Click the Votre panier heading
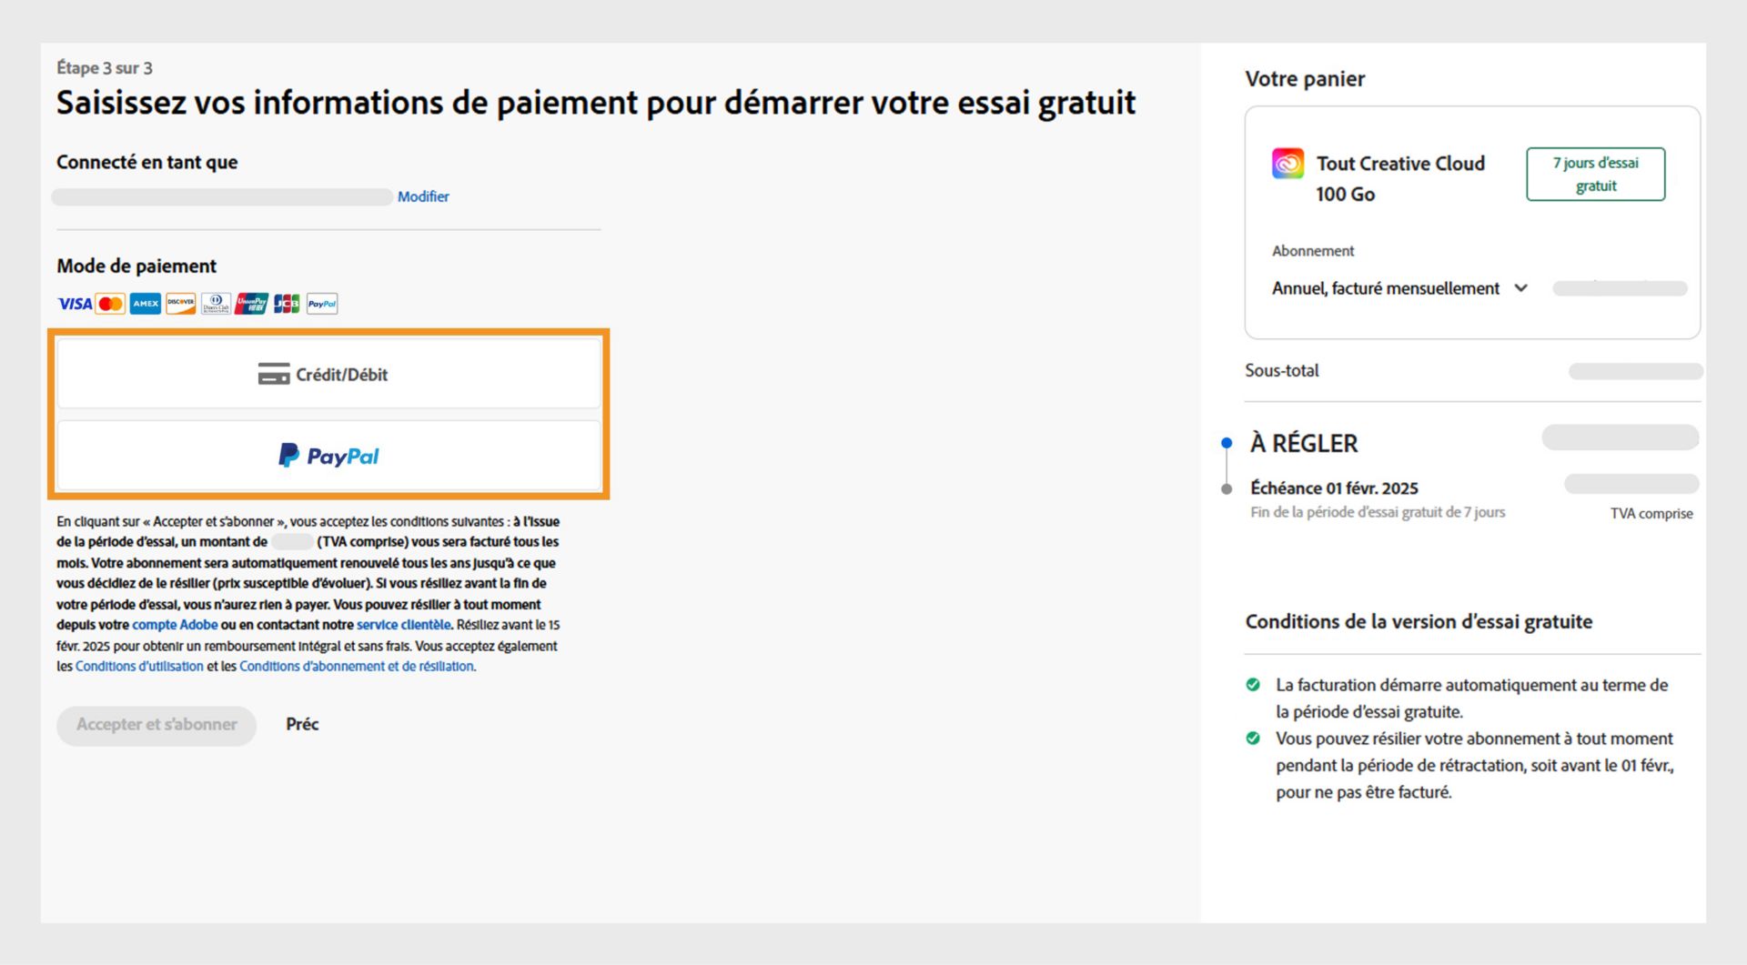 (1305, 79)
